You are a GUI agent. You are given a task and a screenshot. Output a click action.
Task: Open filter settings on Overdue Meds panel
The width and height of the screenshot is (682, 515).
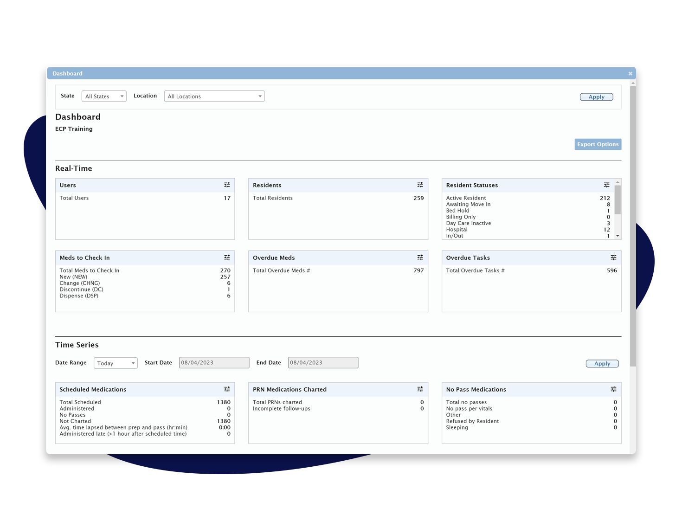coord(420,257)
